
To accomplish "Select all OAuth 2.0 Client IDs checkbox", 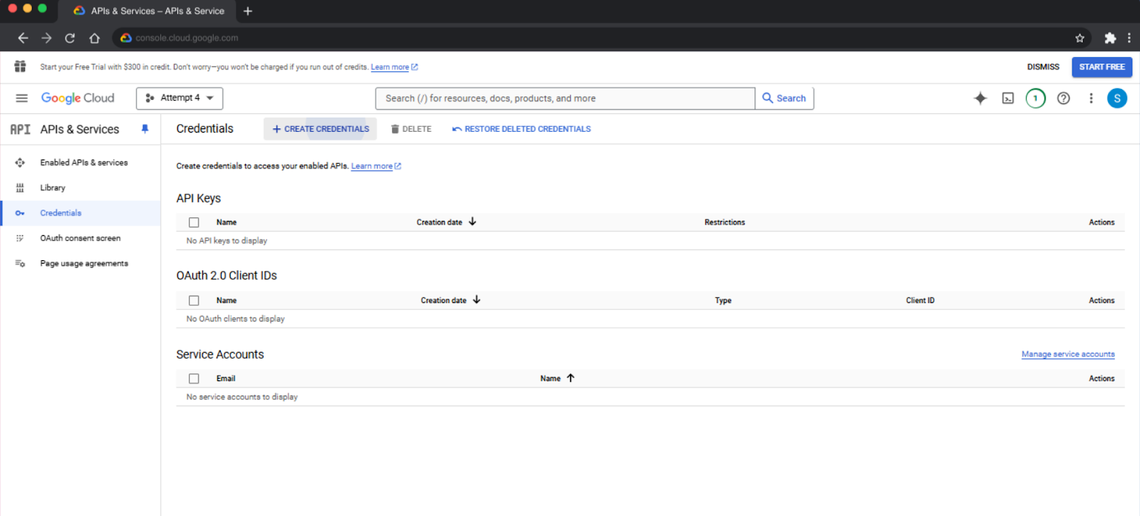I will tap(194, 301).
